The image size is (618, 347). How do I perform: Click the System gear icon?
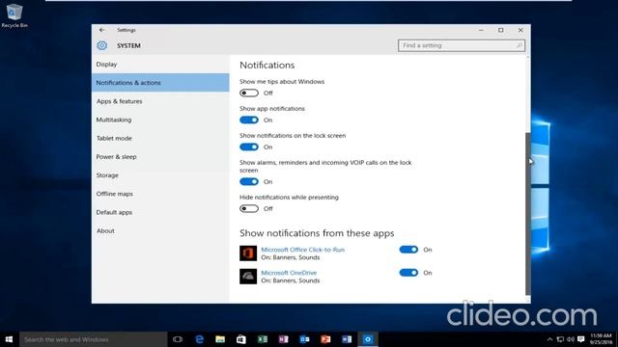(x=102, y=45)
